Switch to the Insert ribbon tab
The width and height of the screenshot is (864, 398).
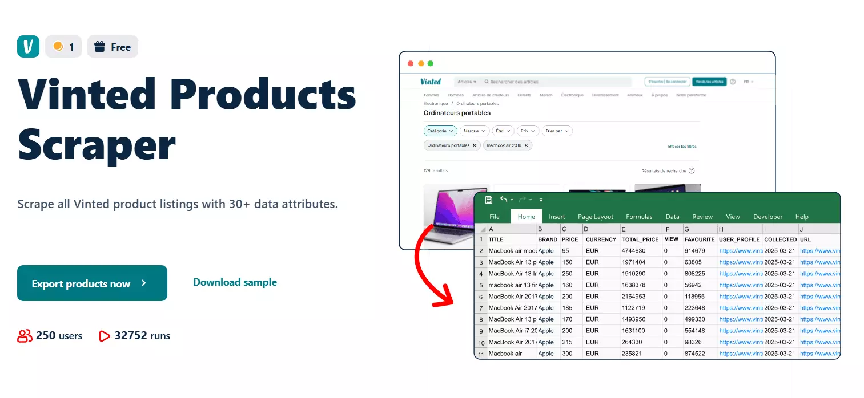tap(557, 217)
